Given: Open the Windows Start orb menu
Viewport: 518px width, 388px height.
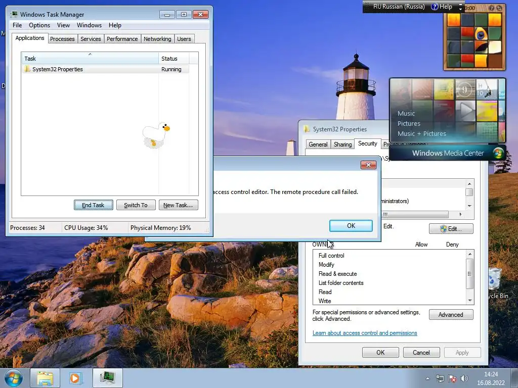Looking at the screenshot, I should coord(14,378).
